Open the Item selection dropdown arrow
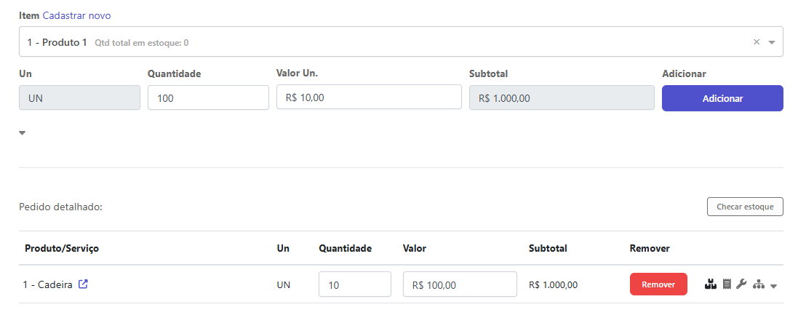 coord(772,42)
